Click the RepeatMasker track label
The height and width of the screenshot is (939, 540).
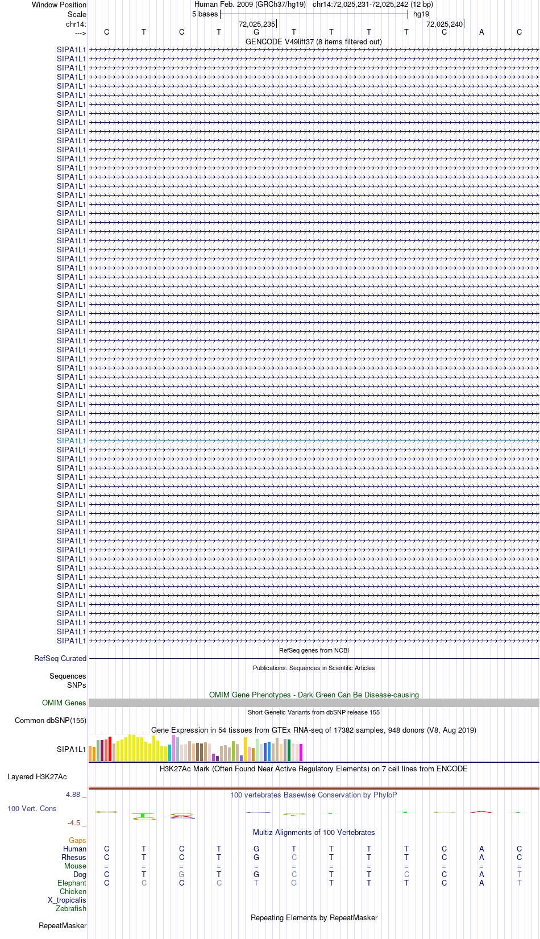[x=63, y=926]
